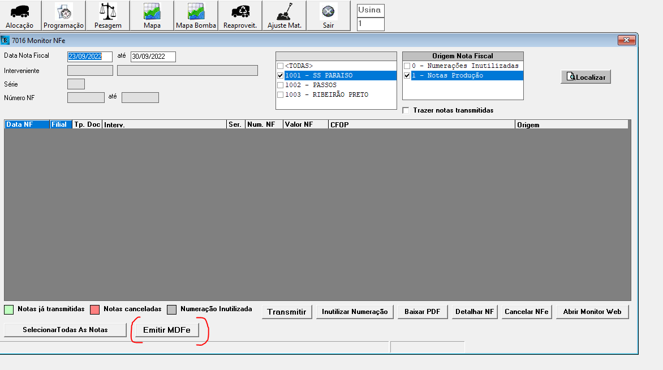663x370 pixels.
Task: Enable Trazer notas transmitidas checkbox
Action: click(406, 110)
